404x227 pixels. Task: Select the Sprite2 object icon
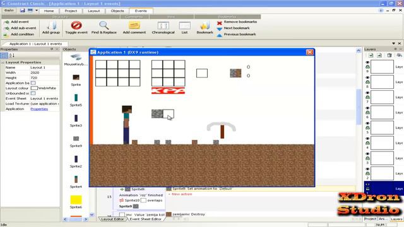(76, 159)
